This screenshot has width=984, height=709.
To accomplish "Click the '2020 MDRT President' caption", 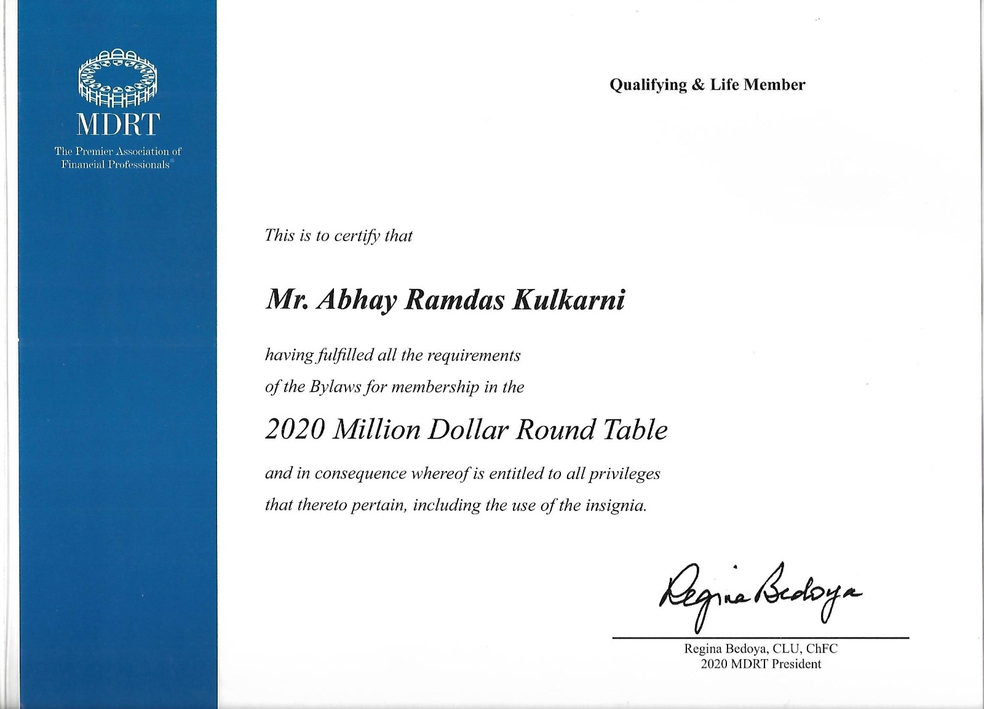I will tap(761, 664).
